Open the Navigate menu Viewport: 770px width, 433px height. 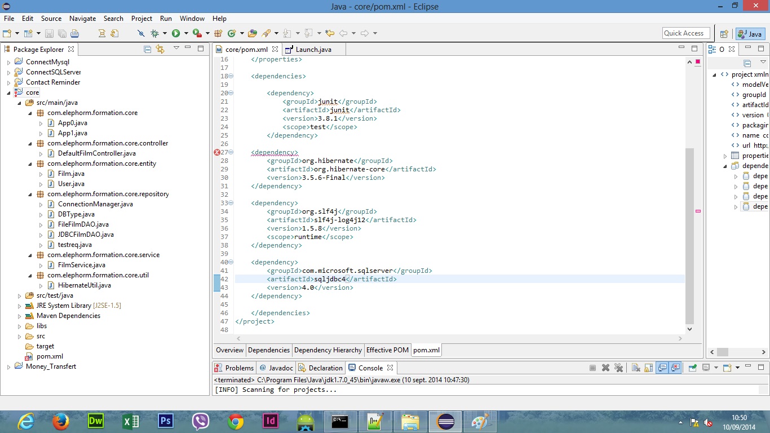click(82, 19)
